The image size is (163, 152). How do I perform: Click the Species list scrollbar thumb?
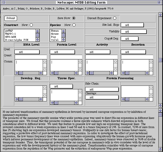coord(64,35)
